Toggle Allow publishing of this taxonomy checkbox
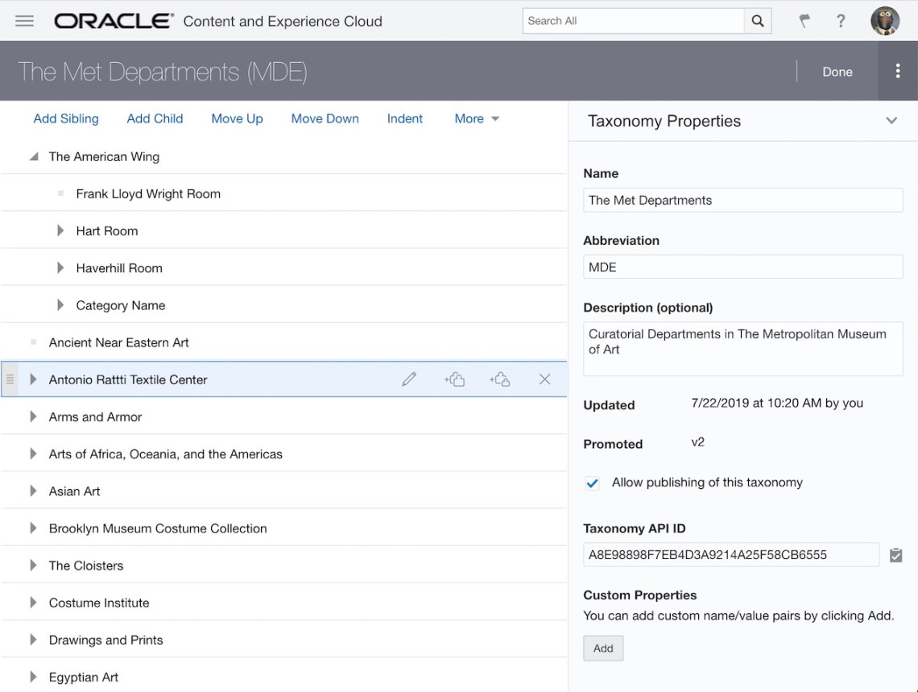Viewport: 918px width, 692px height. click(x=593, y=483)
